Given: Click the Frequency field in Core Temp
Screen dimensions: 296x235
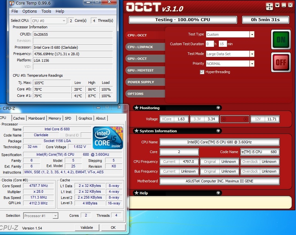Looking at the screenshot, I should pyautogui.click(x=73, y=54).
